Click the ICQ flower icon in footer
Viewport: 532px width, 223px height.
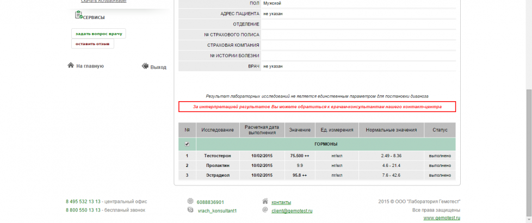coord(190,201)
